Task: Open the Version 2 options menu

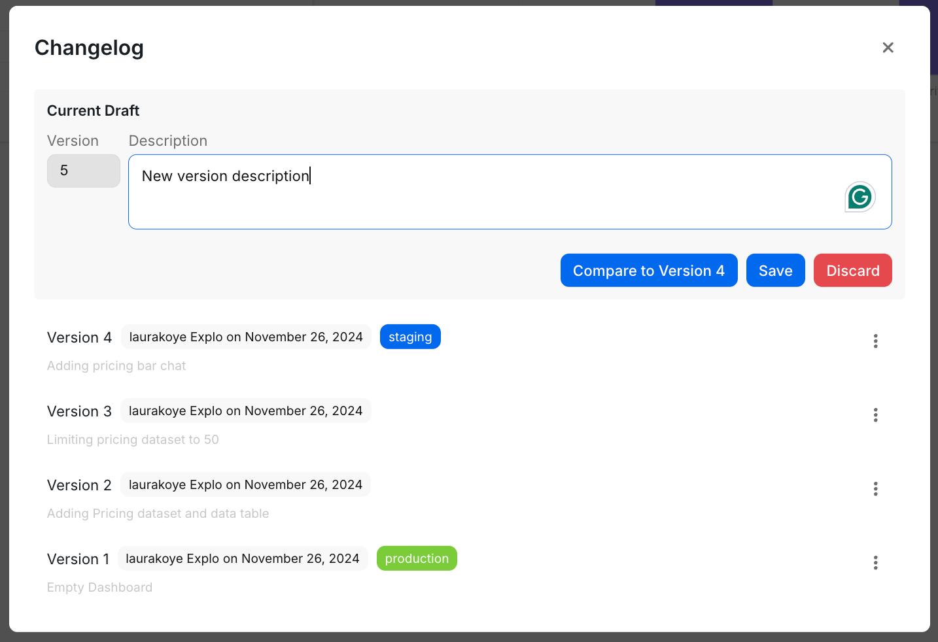Action: point(875,489)
